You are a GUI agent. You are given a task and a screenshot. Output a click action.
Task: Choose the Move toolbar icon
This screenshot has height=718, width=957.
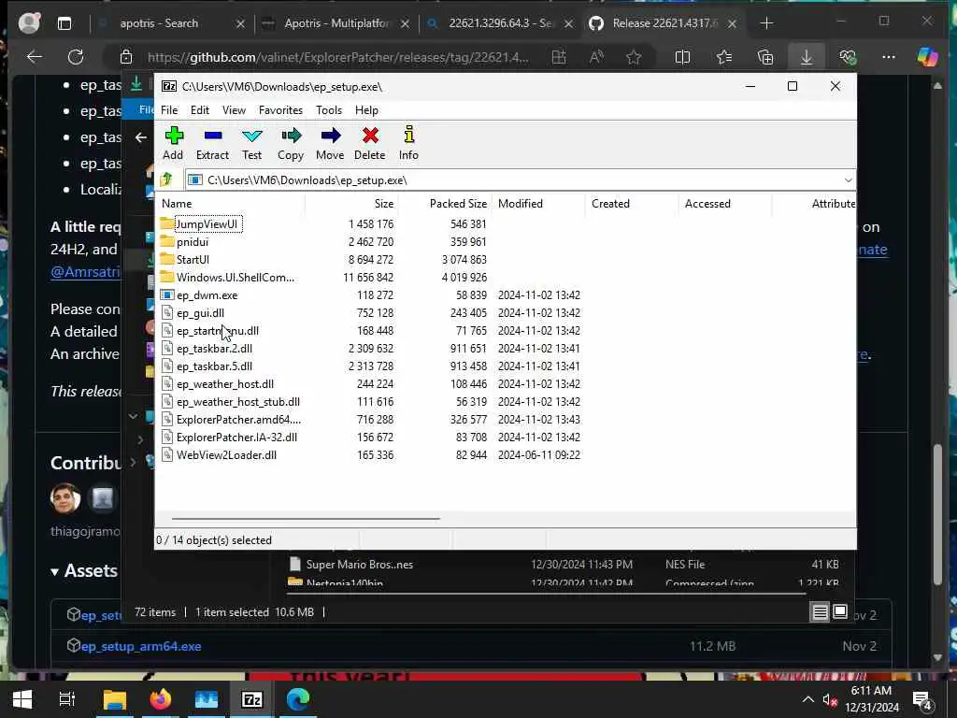coord(330,143)
